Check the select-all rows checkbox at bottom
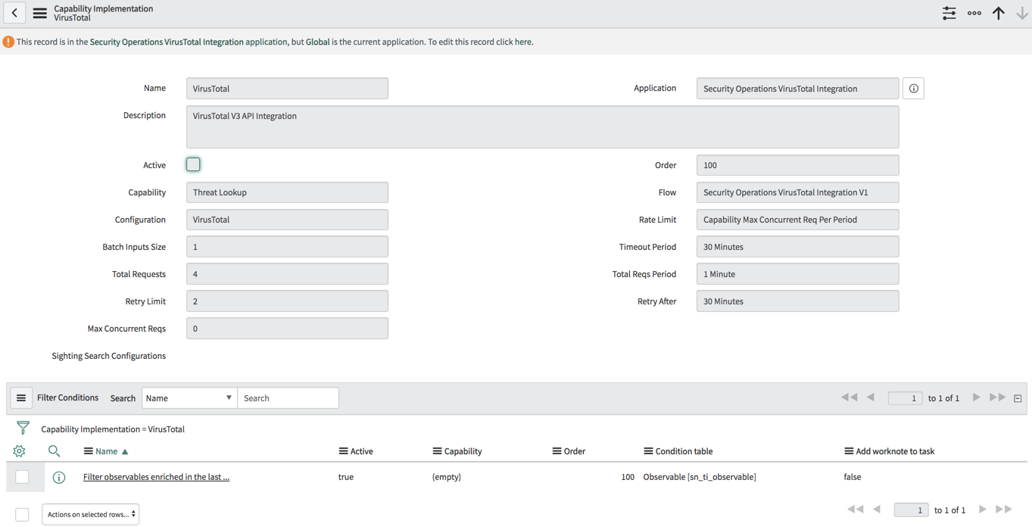Viewport: 1032px width, 527px height. (22, 515)
